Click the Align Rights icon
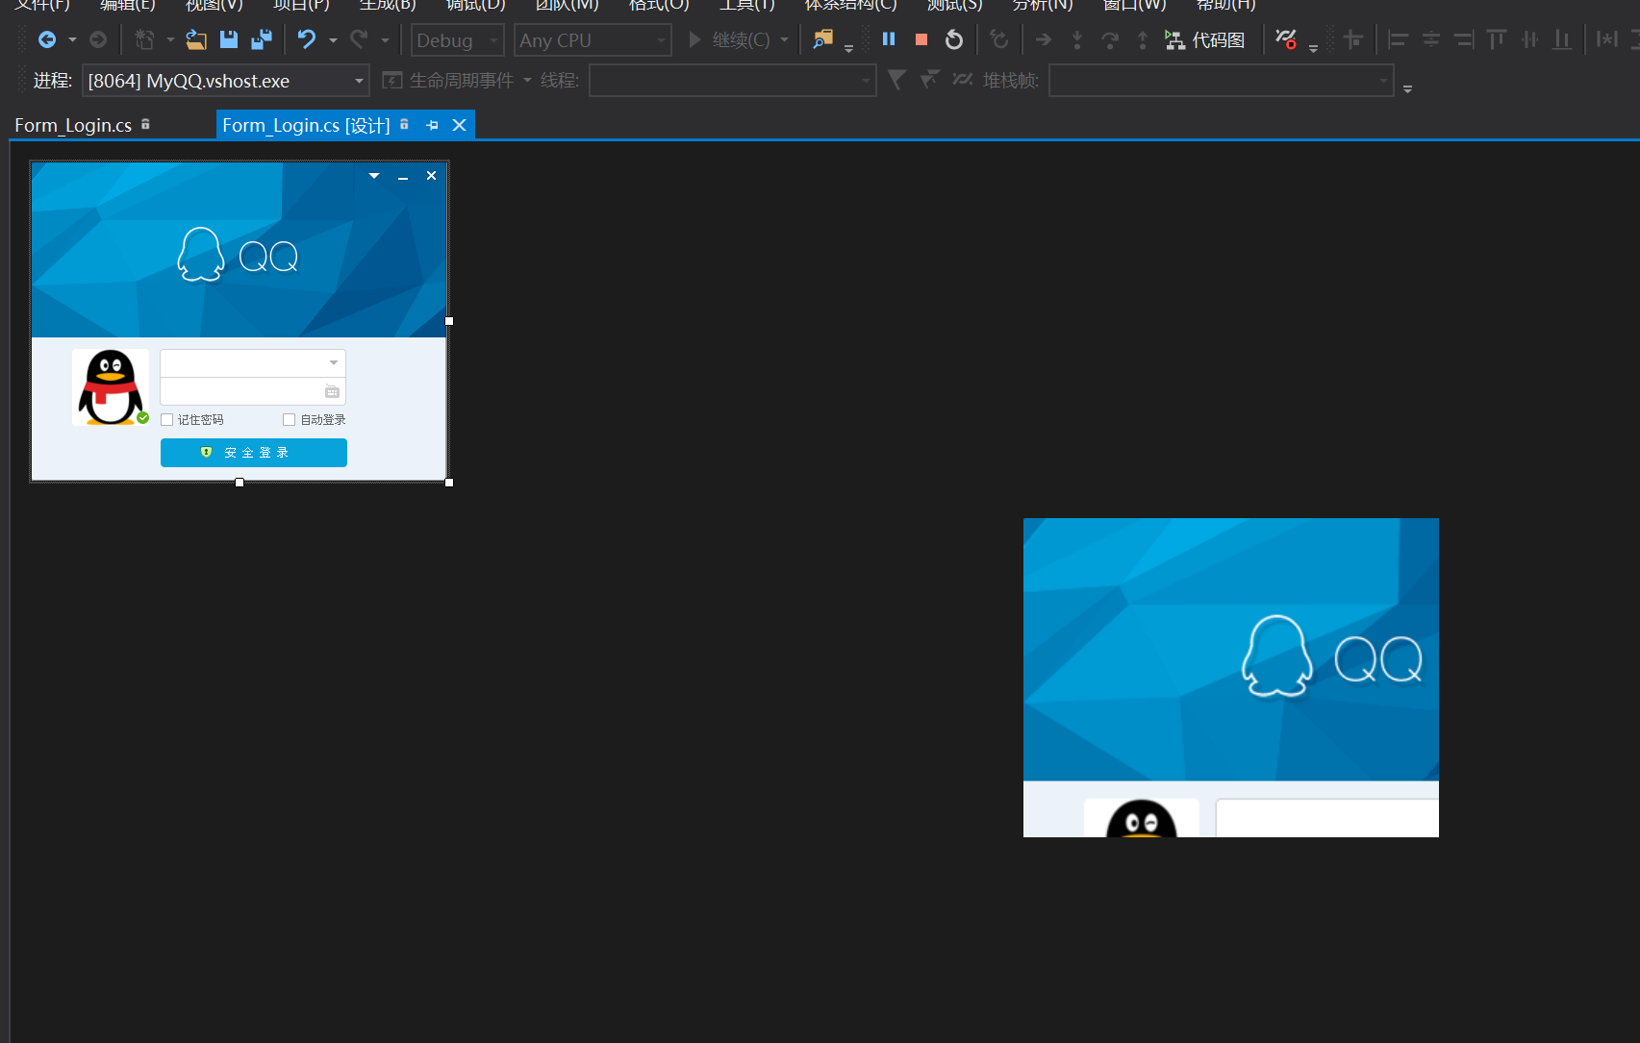The width and height of the screenshot is (1640, 1043). (1464, 39)
